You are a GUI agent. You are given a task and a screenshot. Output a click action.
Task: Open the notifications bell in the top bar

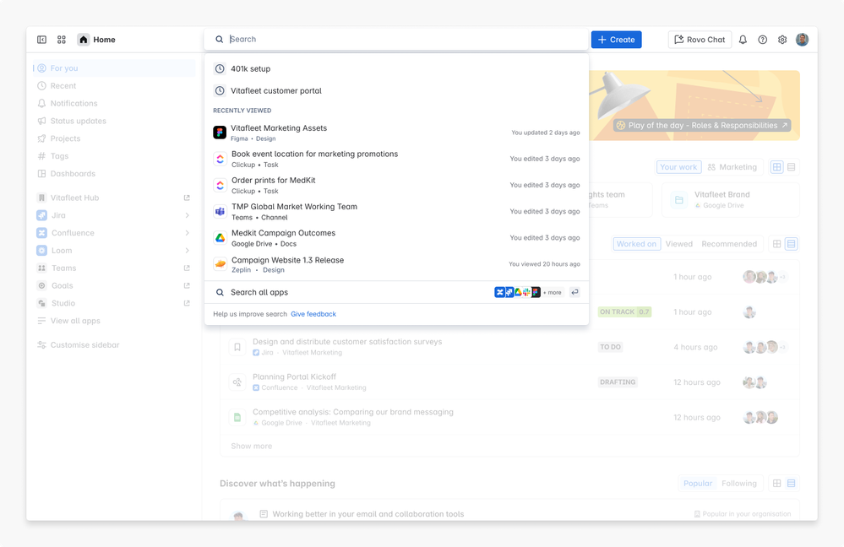743,40
